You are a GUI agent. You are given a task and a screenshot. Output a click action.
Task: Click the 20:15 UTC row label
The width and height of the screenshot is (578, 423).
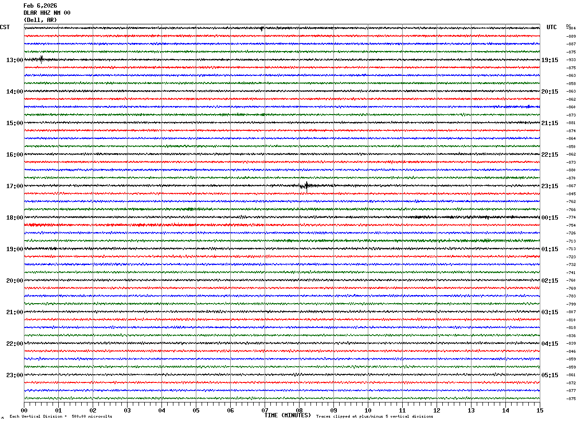coord(550,92)
